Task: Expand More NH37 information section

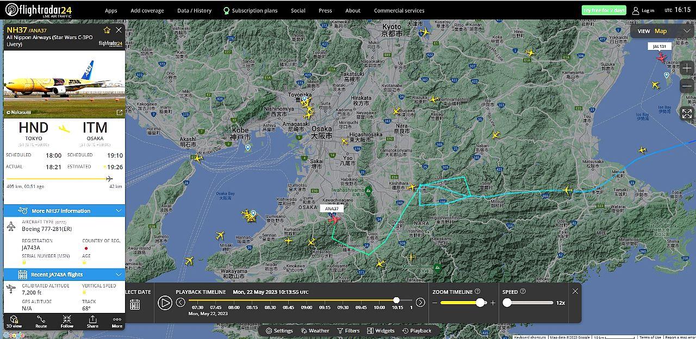Action: point(64,211)
